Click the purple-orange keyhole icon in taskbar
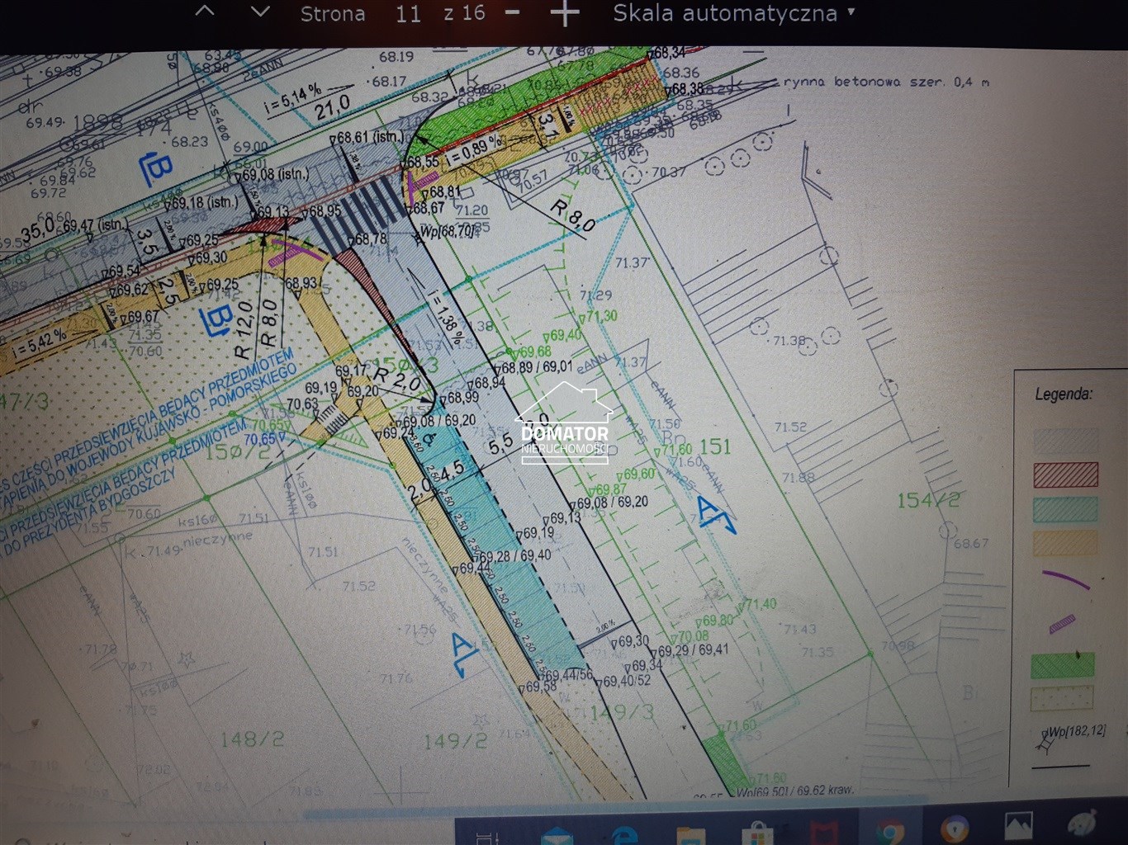The height and width of the screenshot is (845, 1128). [955, 829]
